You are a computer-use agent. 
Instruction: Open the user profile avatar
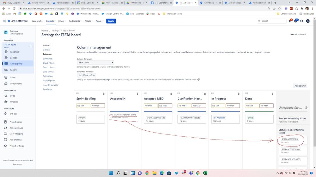[x=308, y=21]
